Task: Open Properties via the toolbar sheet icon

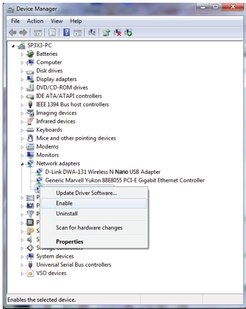Action: tap(52, 33)
